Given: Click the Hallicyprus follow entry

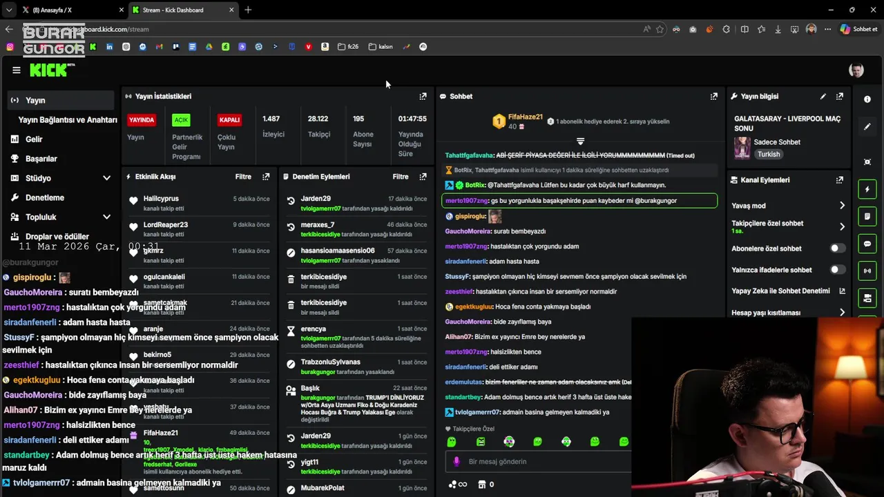Looking at the screenshot, I should pyautogui.click(x=199, y=202).
